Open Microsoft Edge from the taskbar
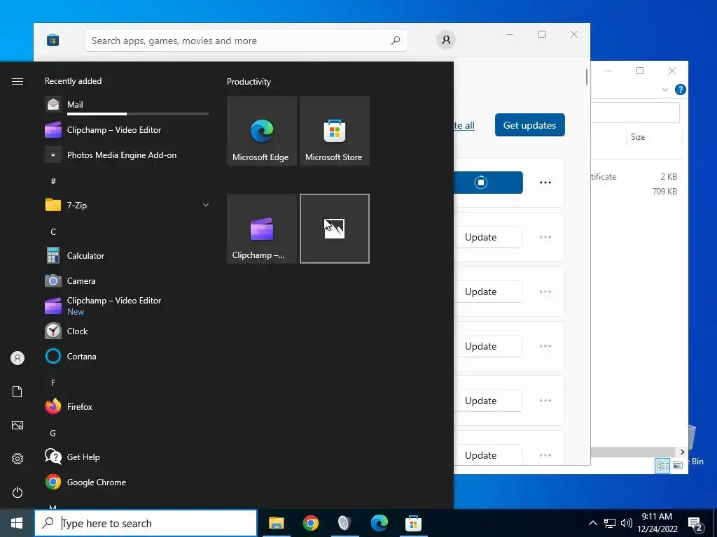This screenshot has height=537, width=717. pos(379,523)
